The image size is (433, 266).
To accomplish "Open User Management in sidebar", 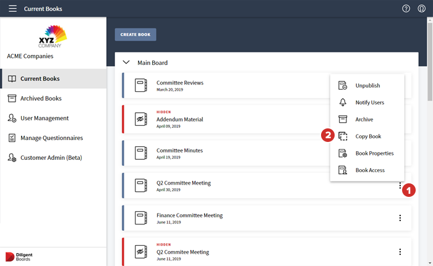I will [x=45, y=118].
